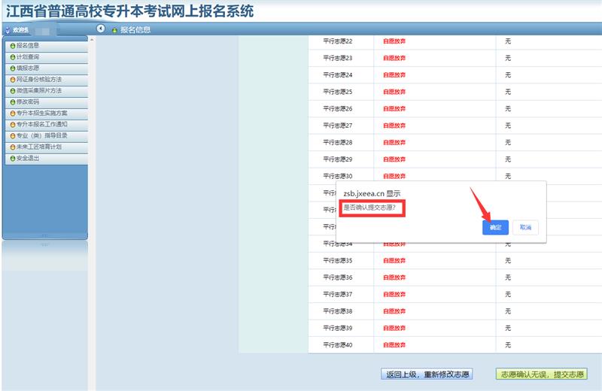Open 微信采集照片方法 in the sidebar
The height and width of the screenshot is (391, 602).
(47, 90)
